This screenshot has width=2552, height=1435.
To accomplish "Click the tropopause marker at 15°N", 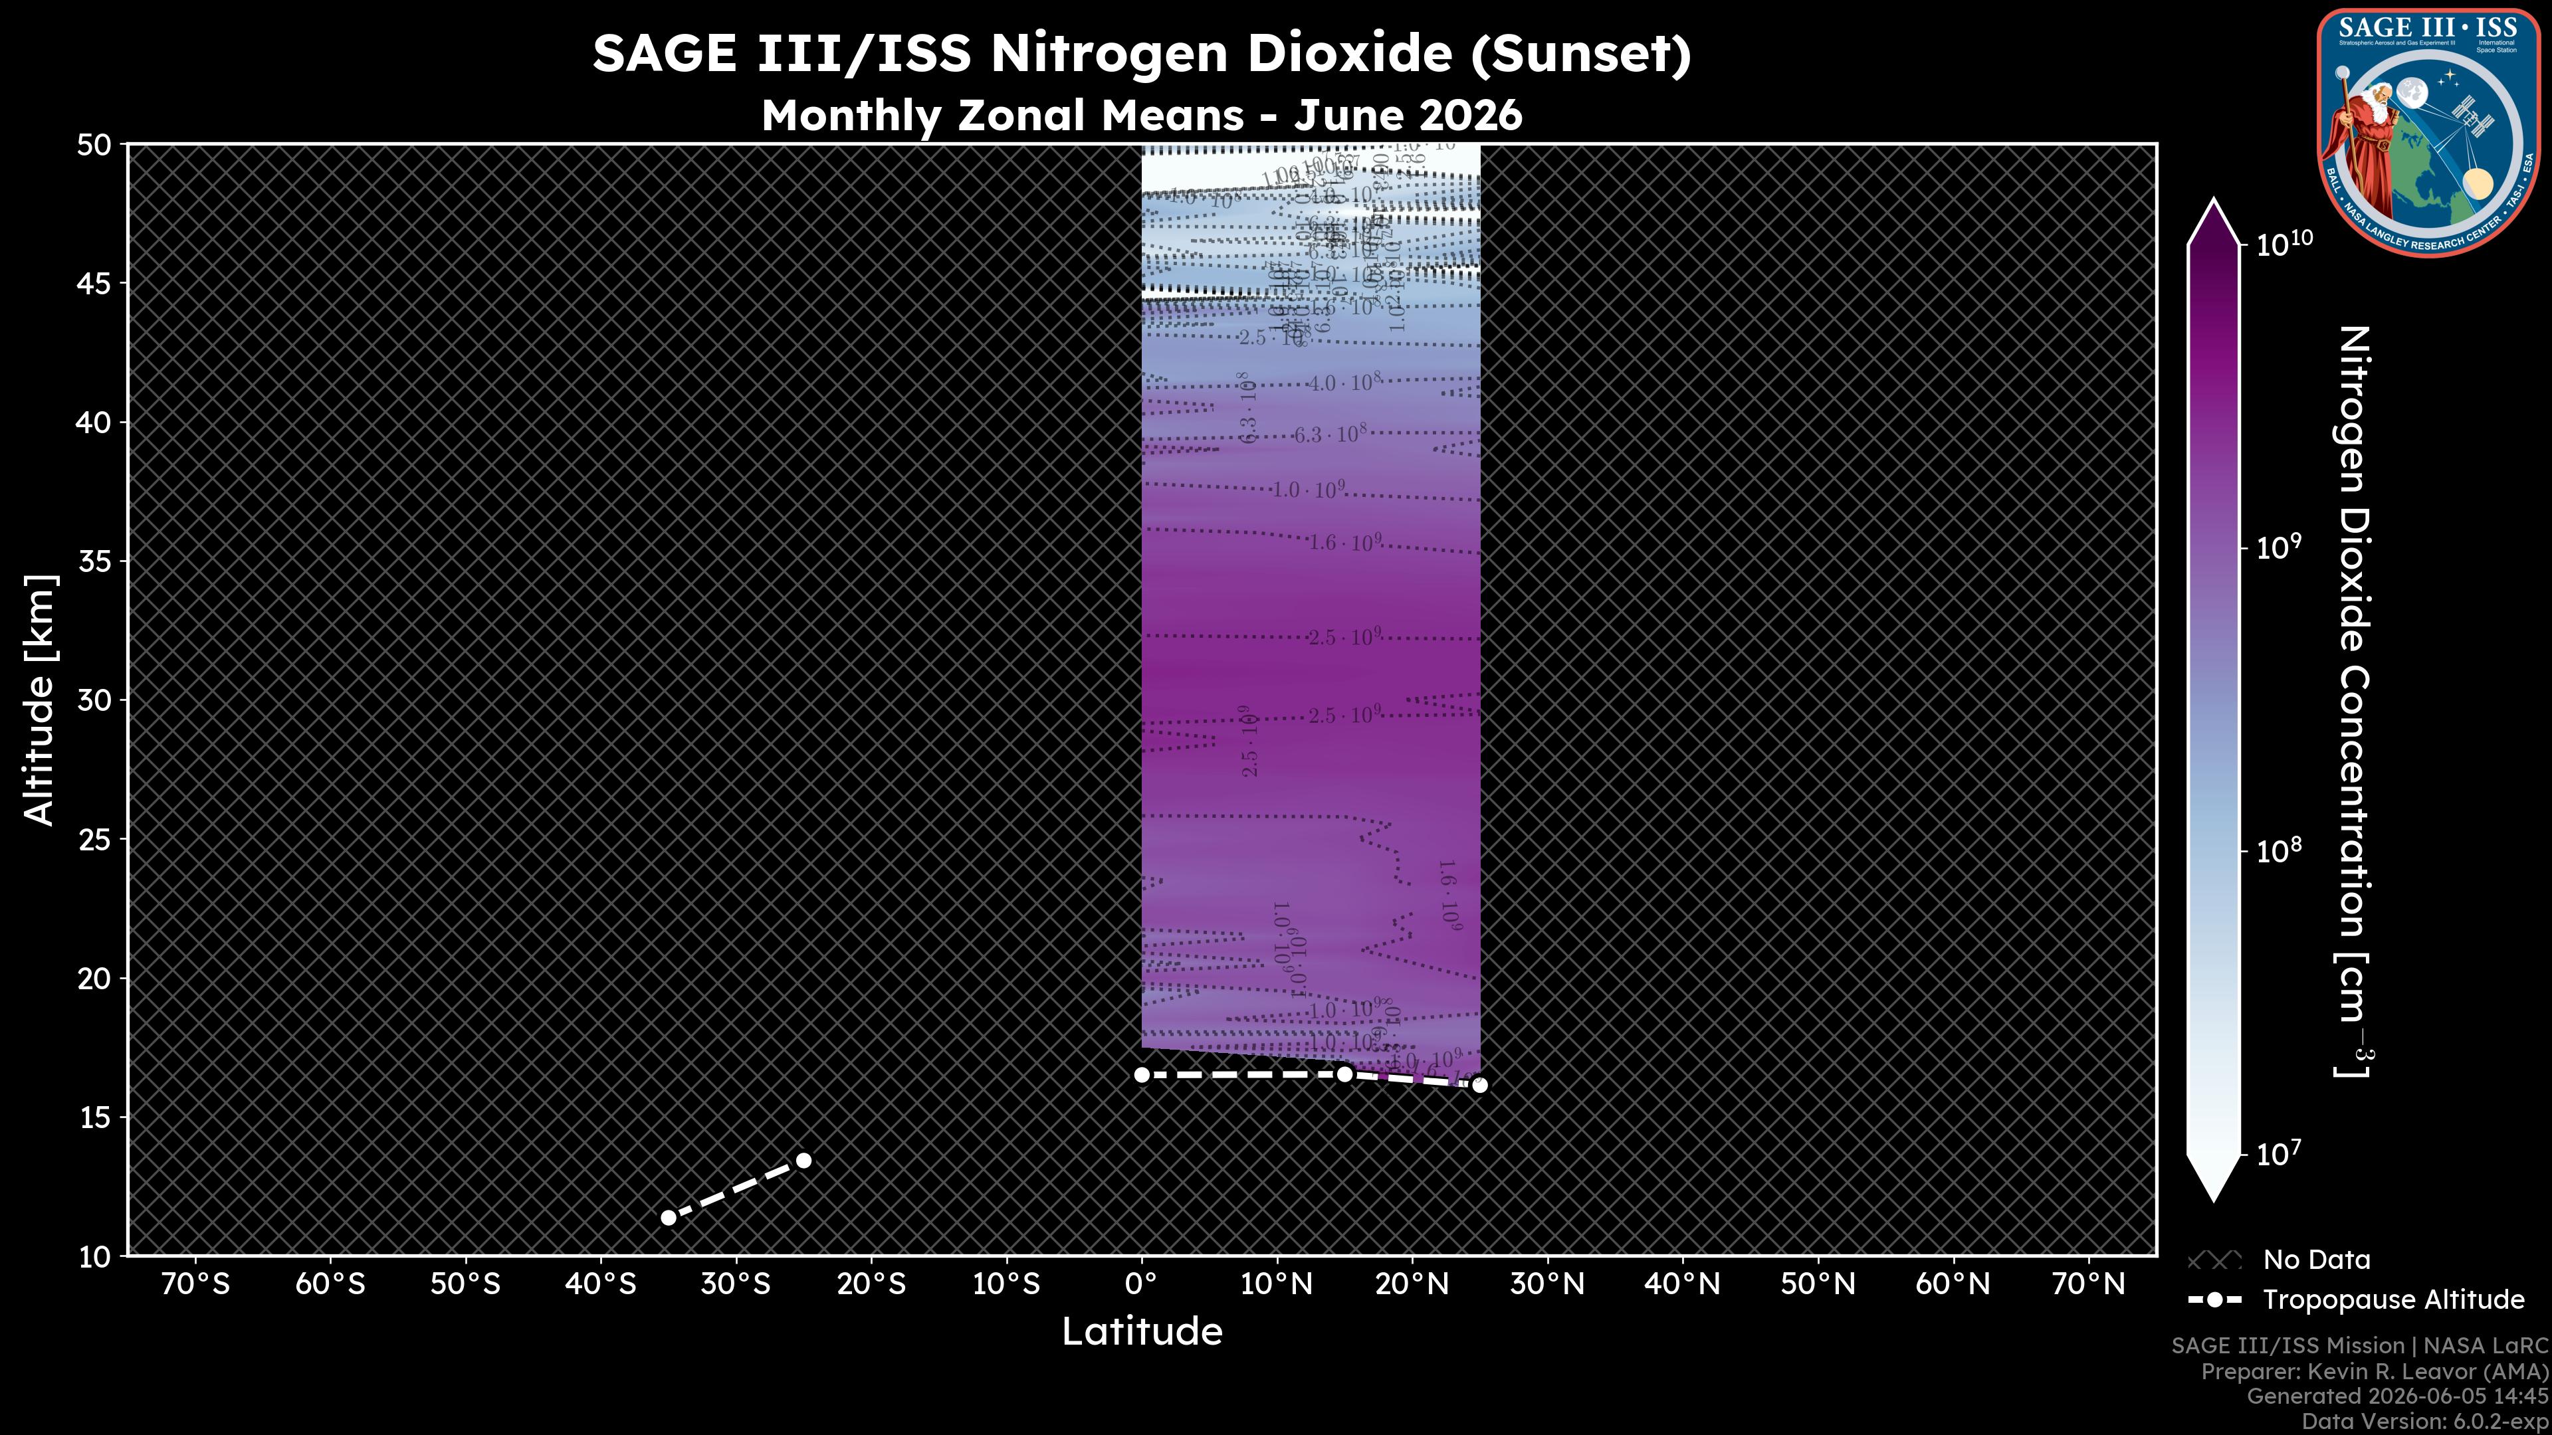I will pos(1344,1074).
